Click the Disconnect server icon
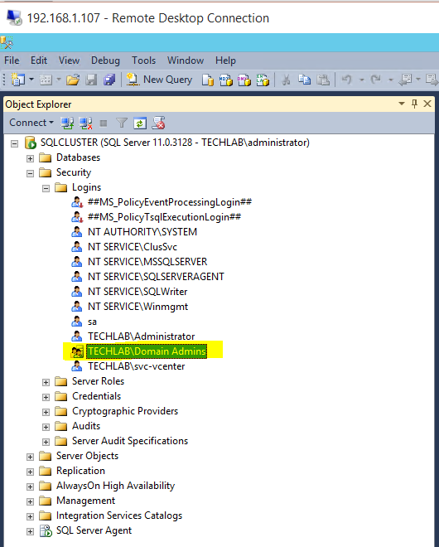Screen dimensions: 439x547 85,123
